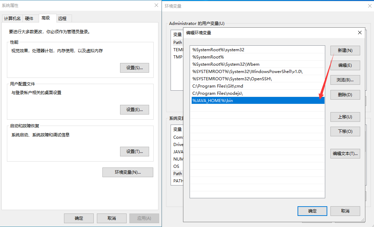Image resolution: width=374 pixels, height=227 pixels.
Task: Delete entry with 删除(D) button
Action: (345, 95)
